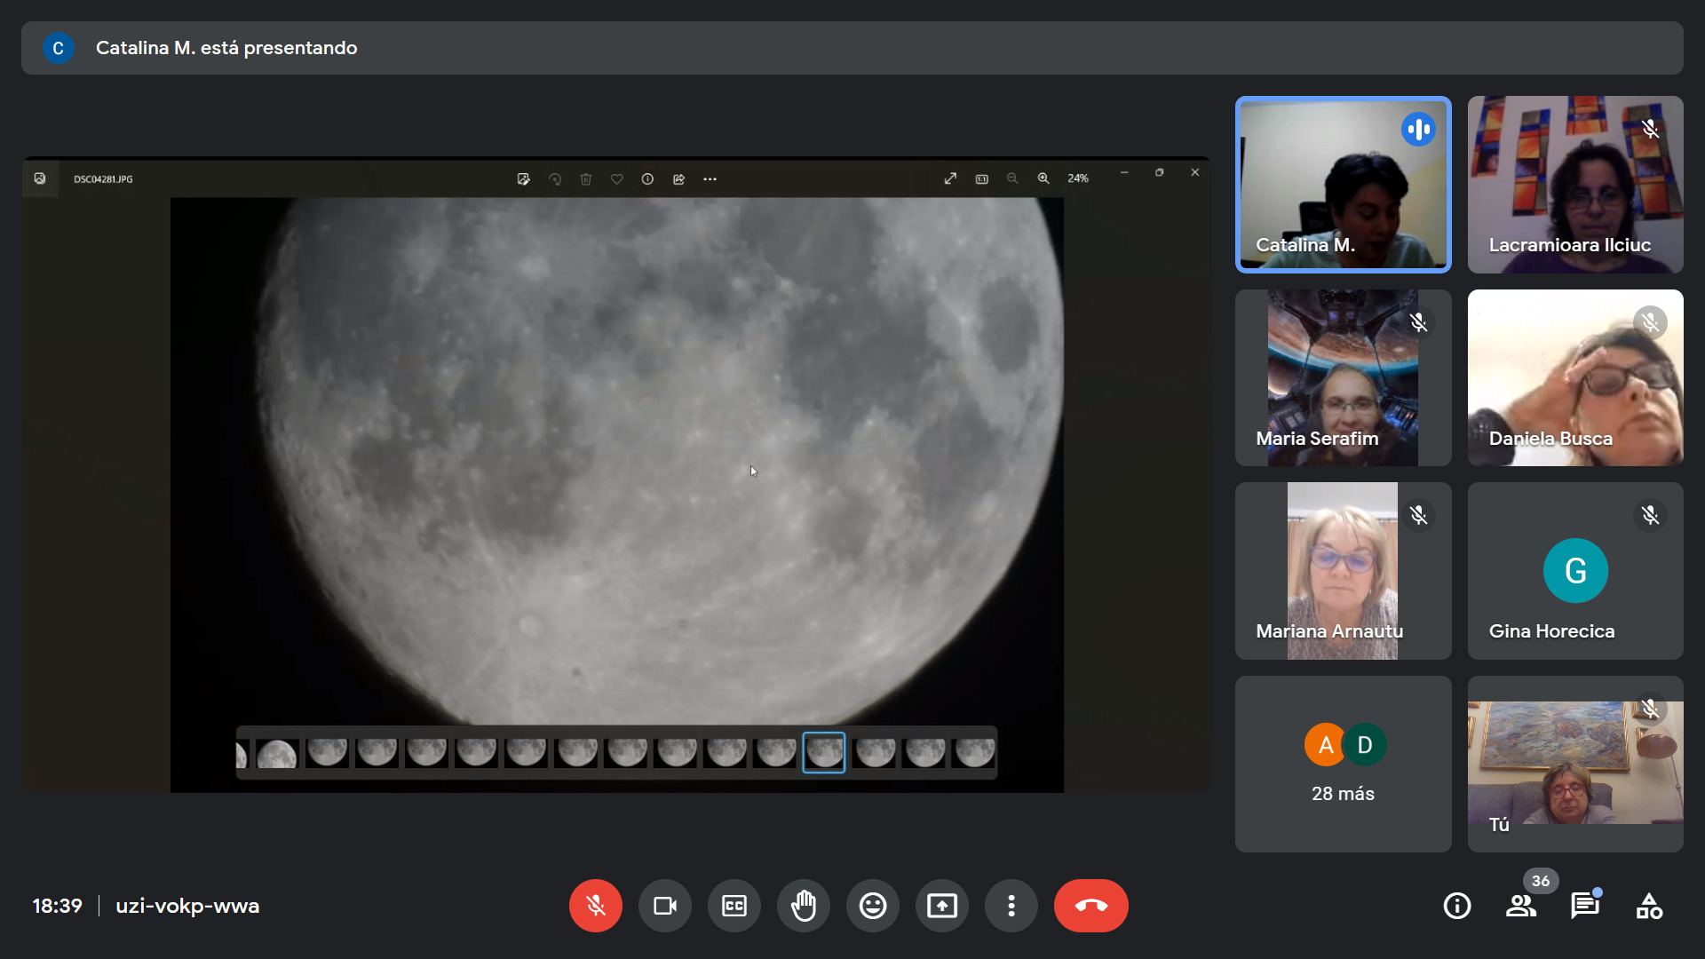Click the zoom out magnifier in the photo viewer
This screenshot has height=959, width=1705.
pos(1012,178)
